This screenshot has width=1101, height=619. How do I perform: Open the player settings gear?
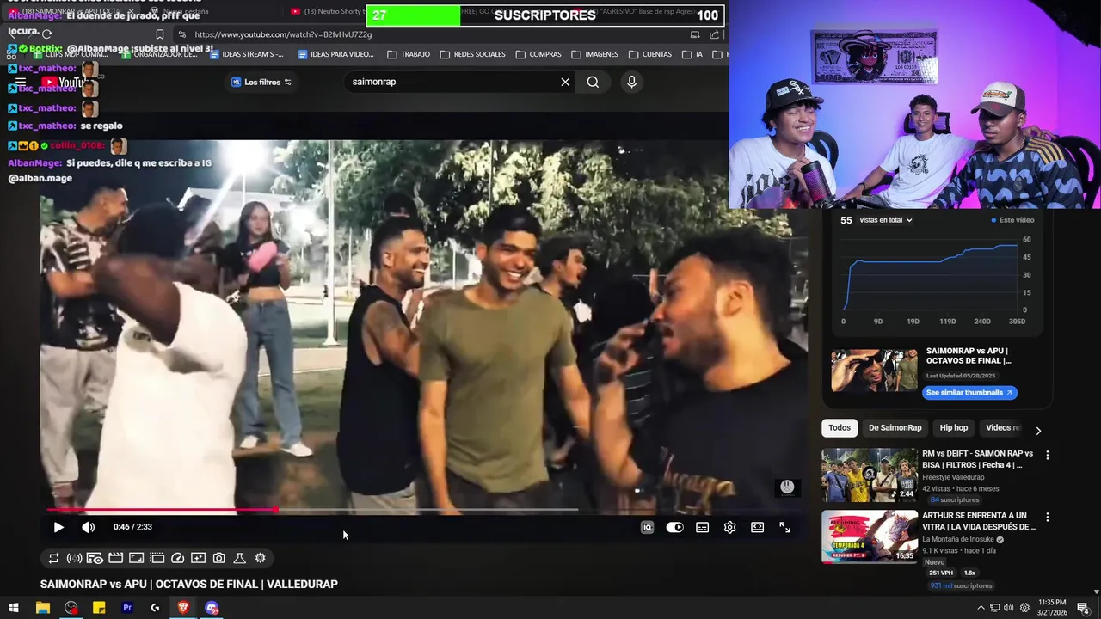pyautogui.click(x=729, y=528)
